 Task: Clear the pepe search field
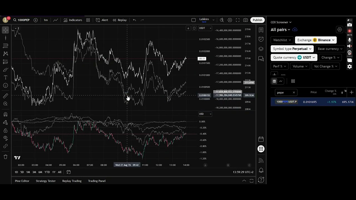(294, 92)
